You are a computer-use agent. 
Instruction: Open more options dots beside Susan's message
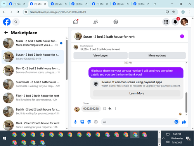point(115,109)
